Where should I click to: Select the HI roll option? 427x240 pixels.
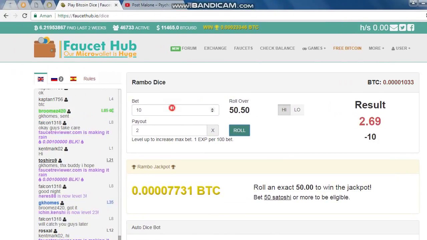tap(284, 110)
